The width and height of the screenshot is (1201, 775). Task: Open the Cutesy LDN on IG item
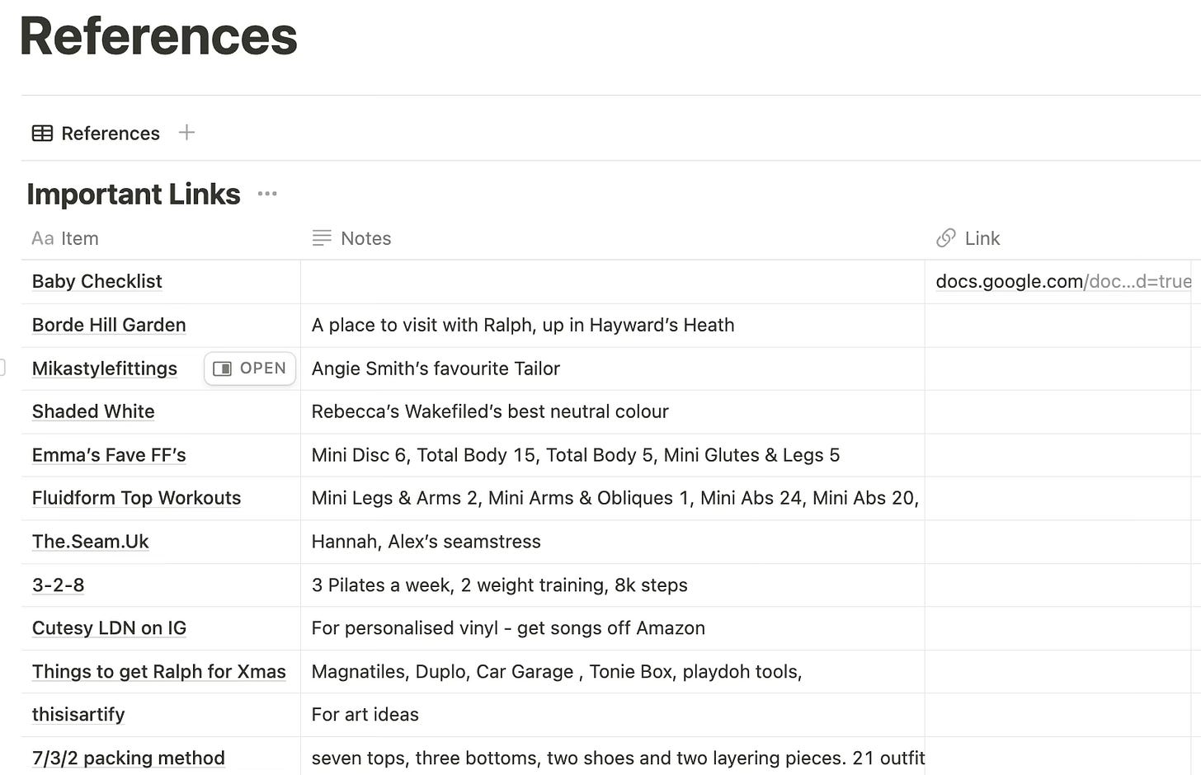tap(109, 628)
